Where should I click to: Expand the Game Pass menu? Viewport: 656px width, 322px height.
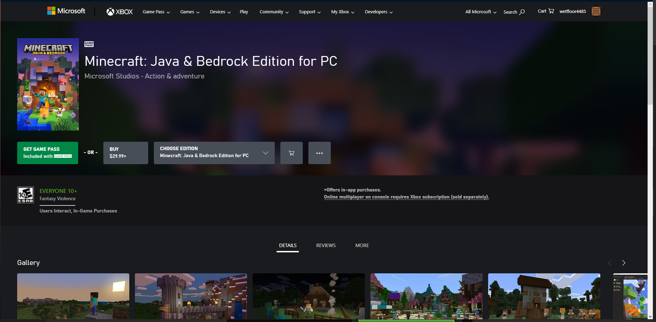(x=156, y=12)
